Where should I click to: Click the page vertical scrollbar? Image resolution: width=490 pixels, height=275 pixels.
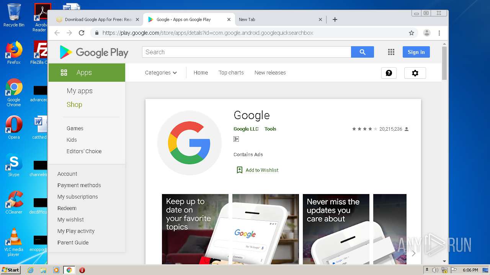pos(444,63)
